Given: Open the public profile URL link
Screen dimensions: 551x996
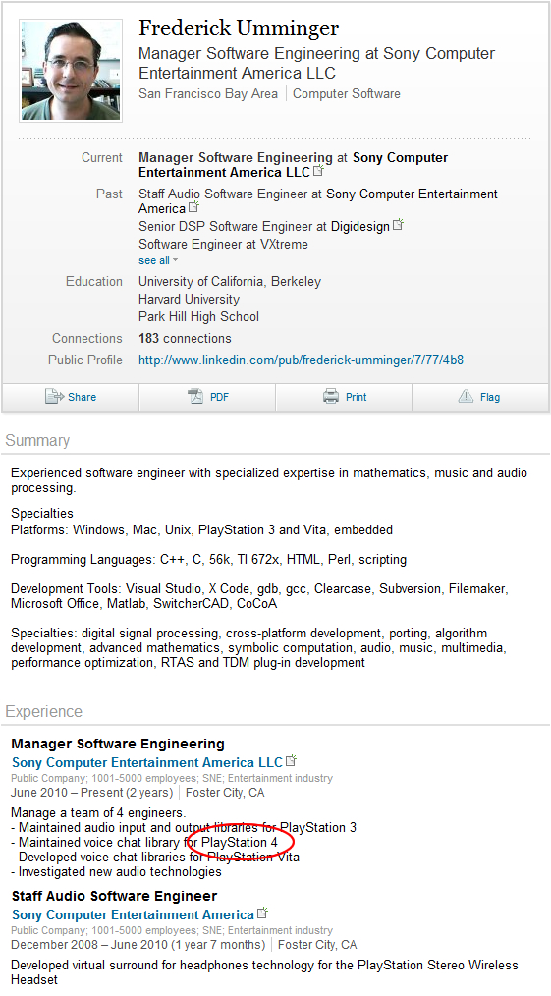Looking at the screenshot, I should [x=301, y=360].
